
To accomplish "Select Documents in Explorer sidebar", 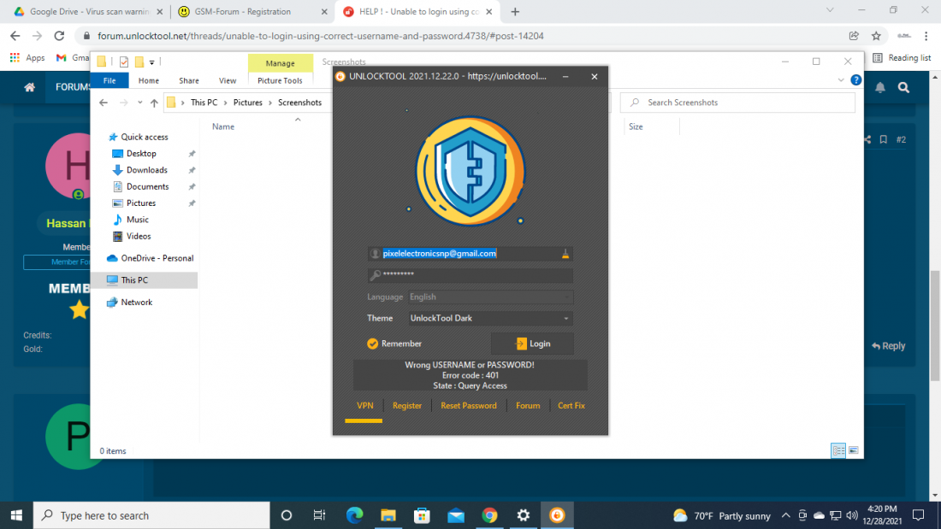I will coord(147,186).
